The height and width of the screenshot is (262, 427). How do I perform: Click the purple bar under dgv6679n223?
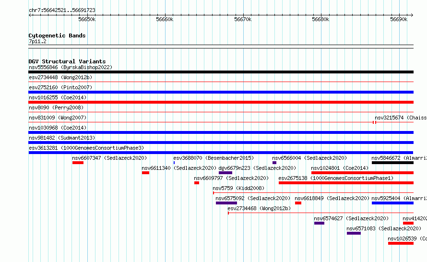click(x=225, y=173)
